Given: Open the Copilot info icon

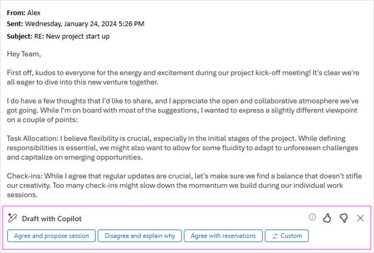Looking at the screenshot, I should (x=312, y=217).
